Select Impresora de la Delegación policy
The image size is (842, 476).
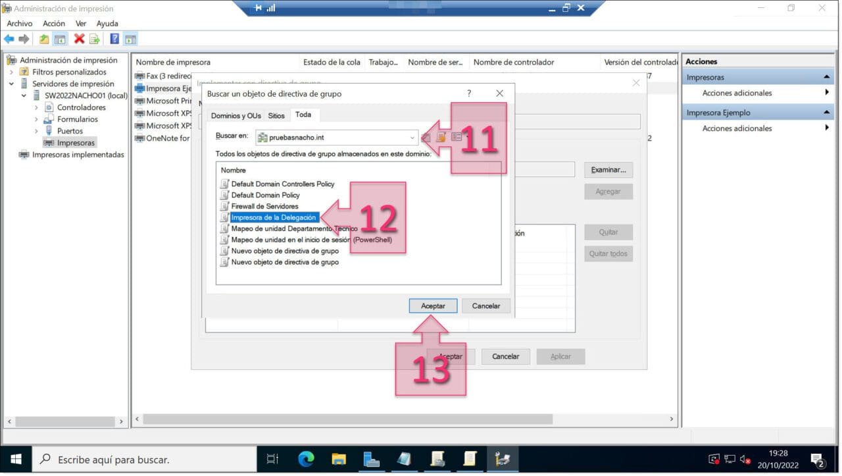(x=274, y=217)
